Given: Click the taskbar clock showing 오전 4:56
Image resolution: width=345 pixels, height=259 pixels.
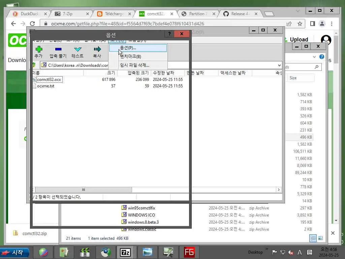Looking at the screenshot, I should (x=329, y=252).
